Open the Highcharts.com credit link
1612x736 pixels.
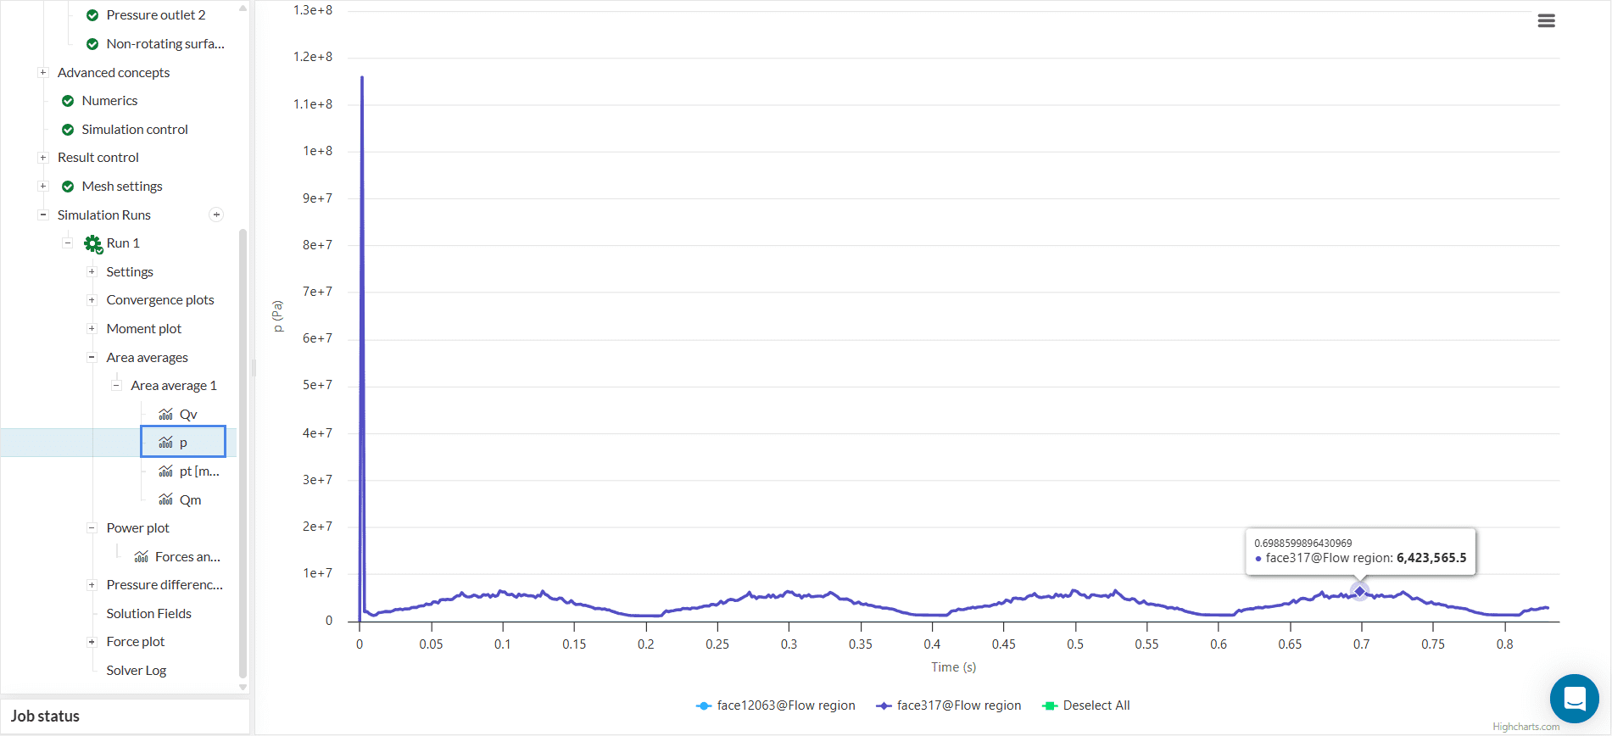point(1526,727)
